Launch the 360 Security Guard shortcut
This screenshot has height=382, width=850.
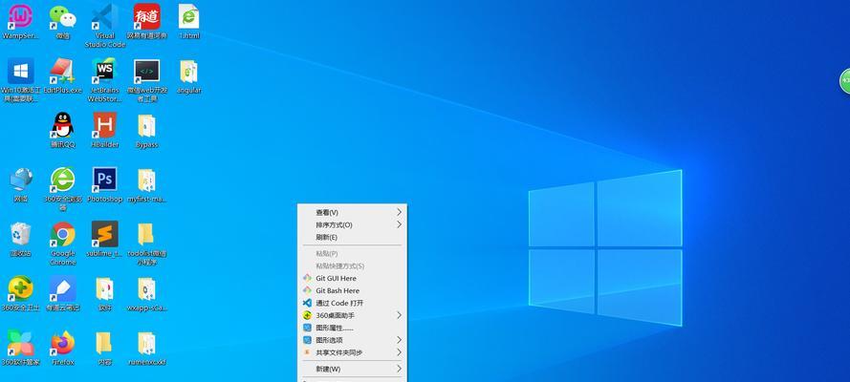tap(21, 294)
